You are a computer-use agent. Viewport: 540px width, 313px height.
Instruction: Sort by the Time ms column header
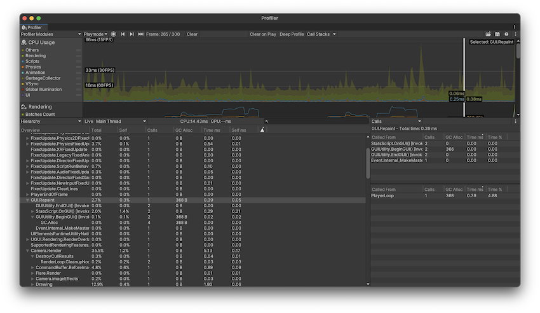(212, 130)
